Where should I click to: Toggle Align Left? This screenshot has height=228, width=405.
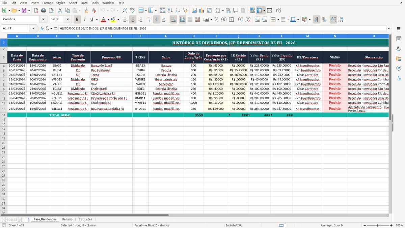pos(125,20)
